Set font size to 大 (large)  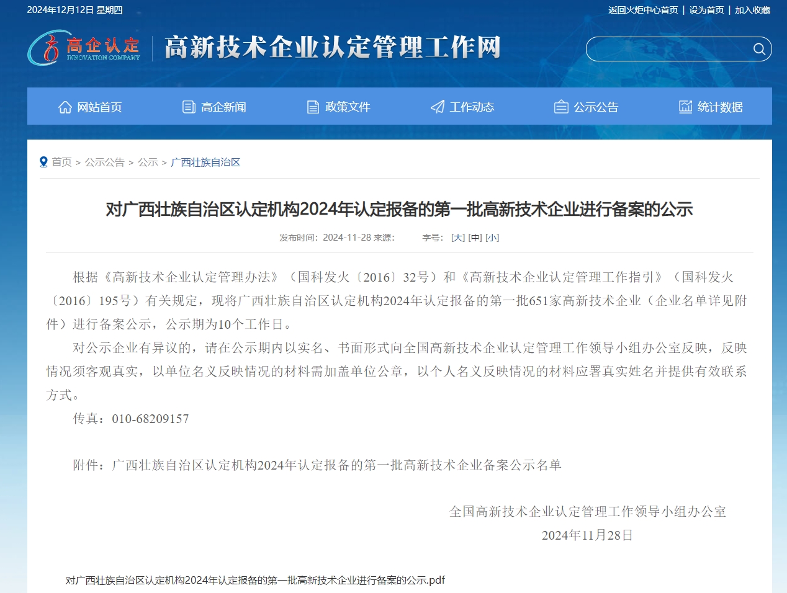[458, 238]
